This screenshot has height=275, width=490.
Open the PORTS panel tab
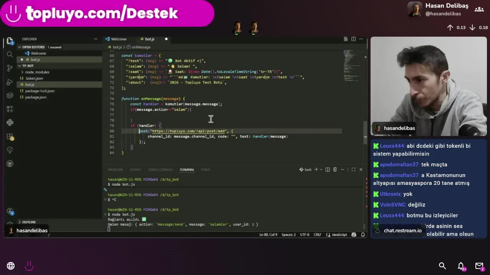(x=206, y=170)
